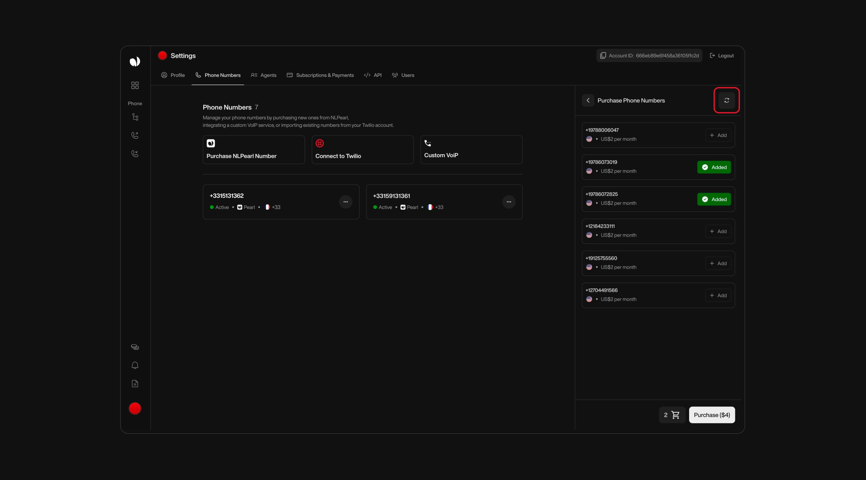Screen dimensions: 866x480
Task: Open the cart showing 2 items
Action: [672, 415]
